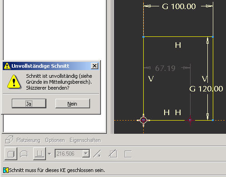Viewport: 226px width, 177px height.
Task: Toggle the thicken sketch icon
Action: pyautogui.click(x=128, y=154)
